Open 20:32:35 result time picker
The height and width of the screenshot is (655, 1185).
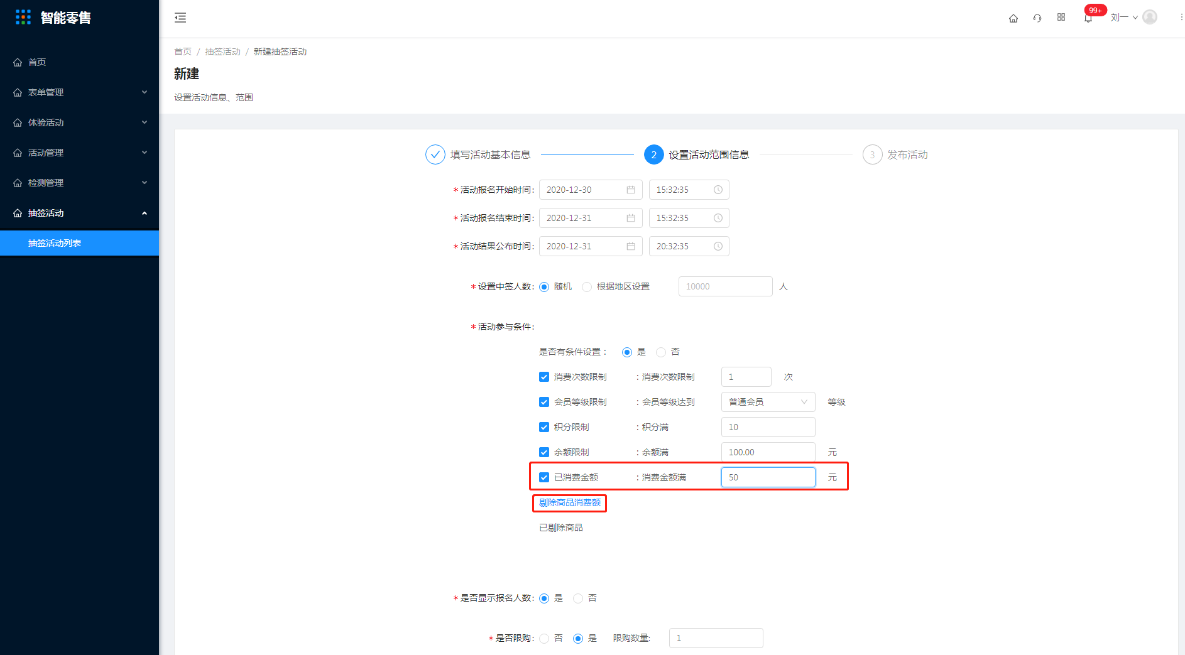(689, 246)
